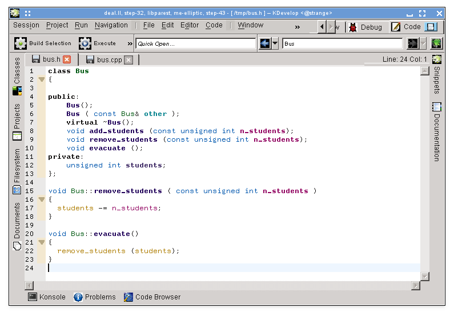
Task: Open the Problems tool view
Action: tap(94, 297)
